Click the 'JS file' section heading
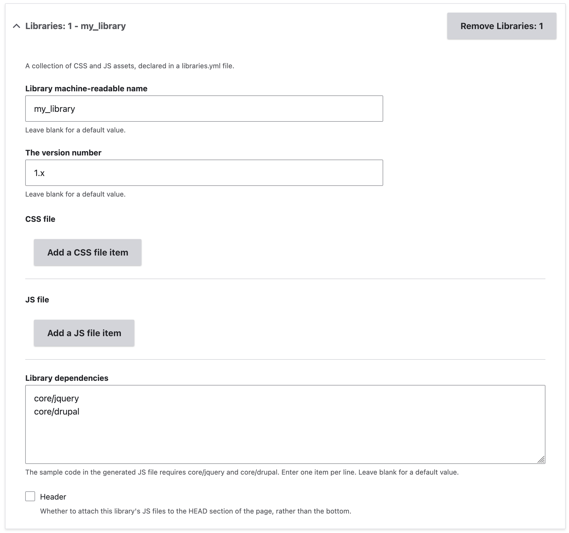The height and width of the screenshot is (533, 569). (x=37, y=300)
